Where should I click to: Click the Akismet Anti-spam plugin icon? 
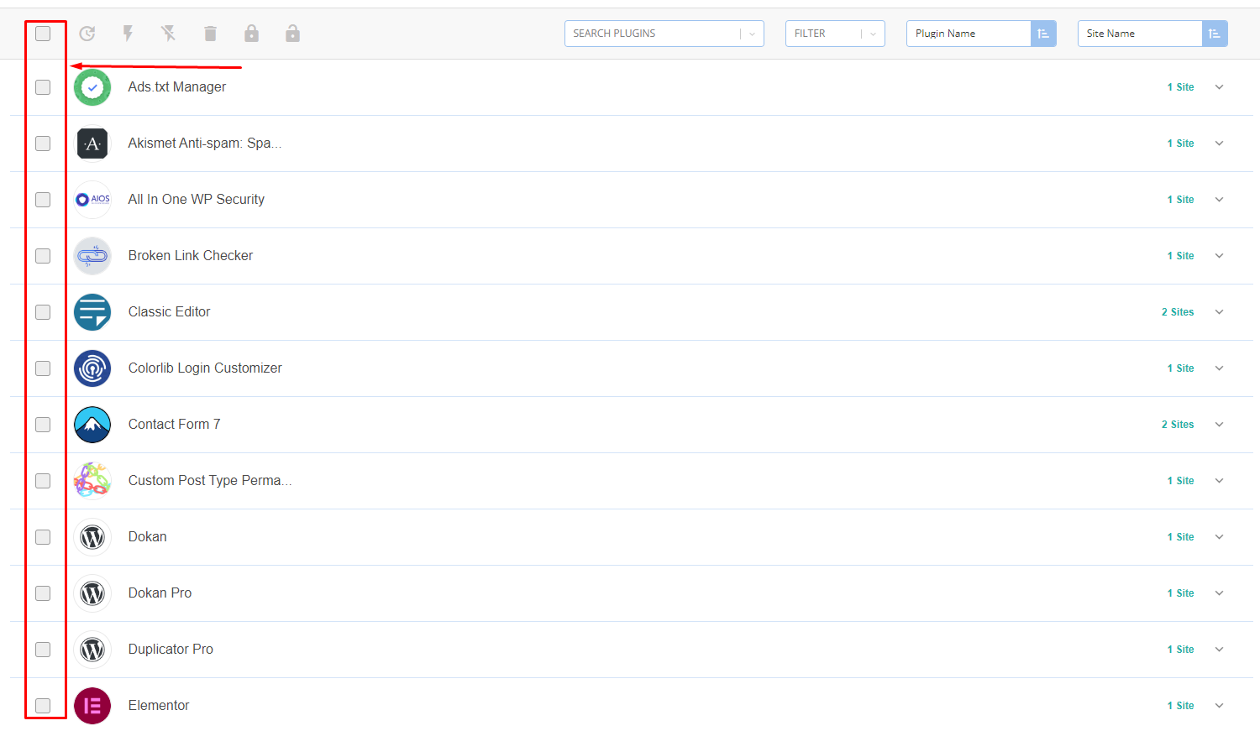[x=92, y=144]
